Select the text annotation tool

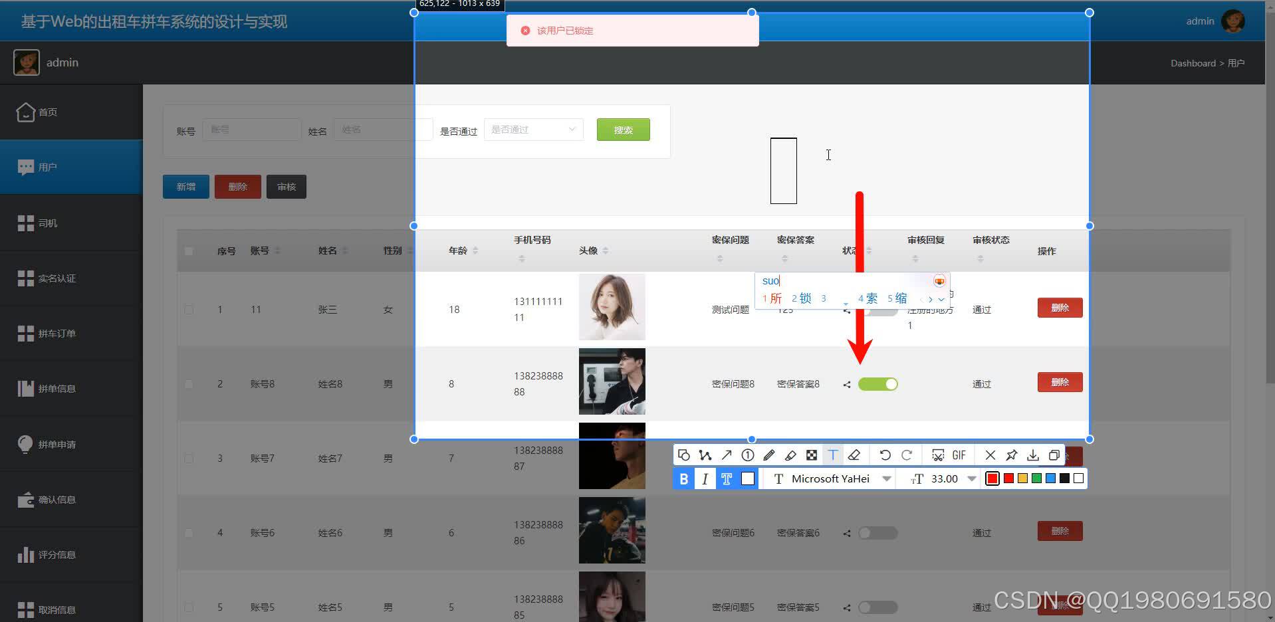click(x=833, y=455)
